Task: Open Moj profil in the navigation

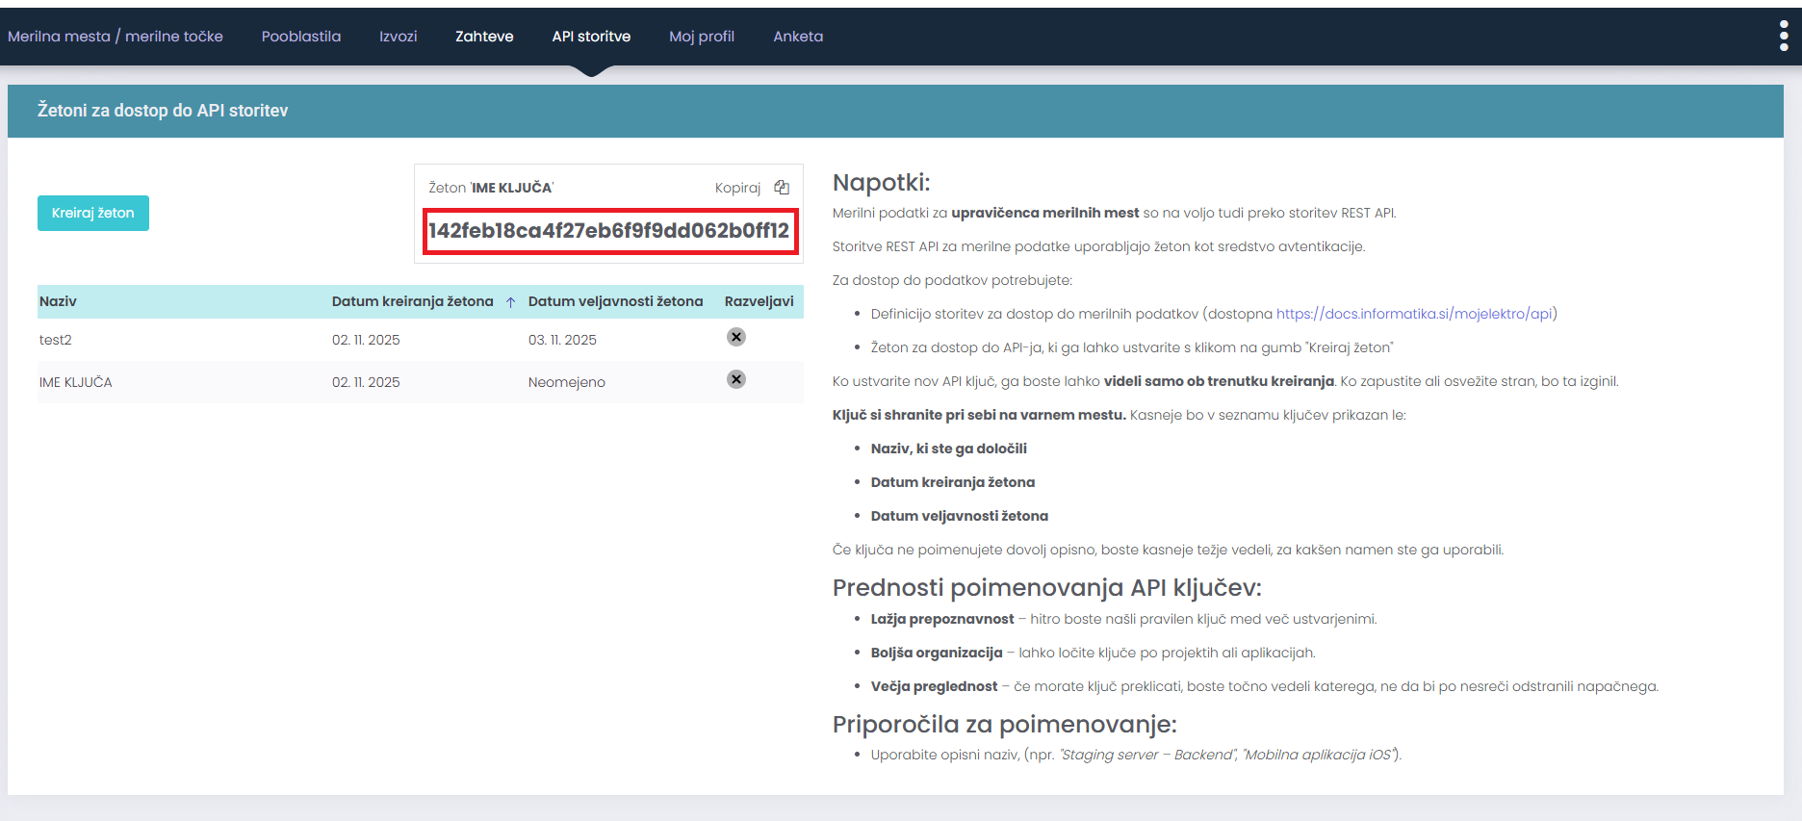Action: 701,37
